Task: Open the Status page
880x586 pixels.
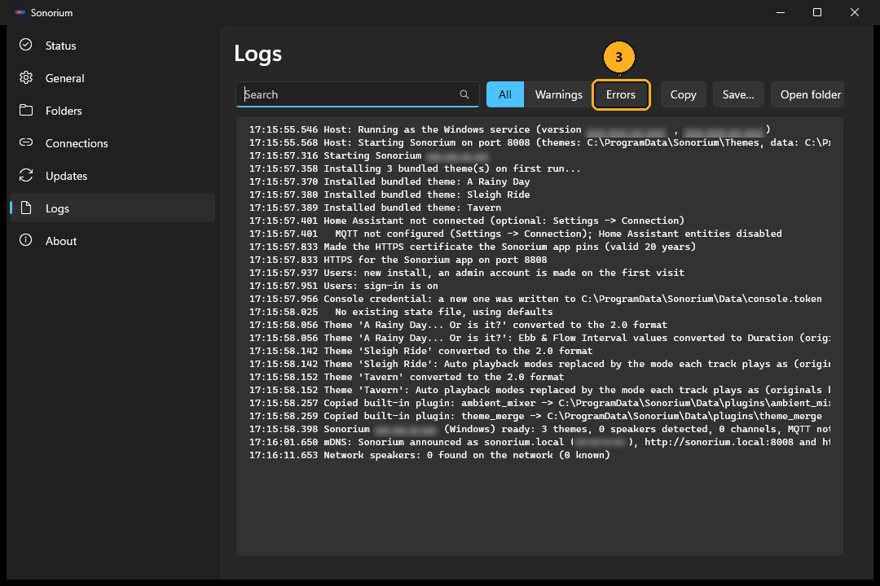Action: [112, 46]
